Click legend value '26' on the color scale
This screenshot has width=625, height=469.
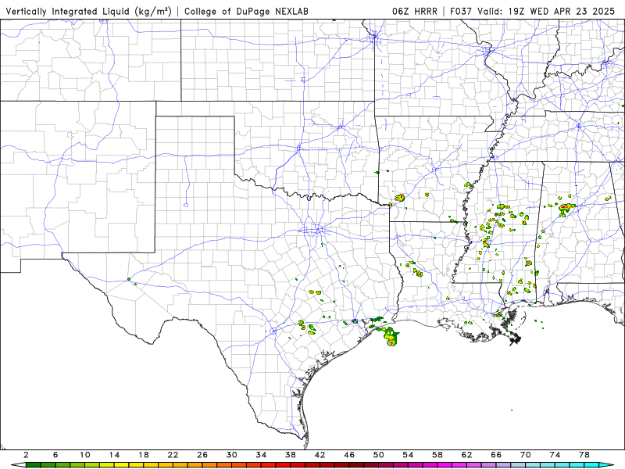(202, 455)
